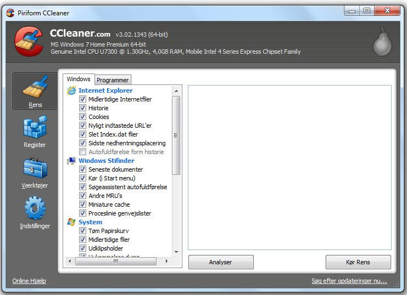Click the CCleaner logo in header
The width and height of the screenshot is (407, 295).
coord(29,41)
